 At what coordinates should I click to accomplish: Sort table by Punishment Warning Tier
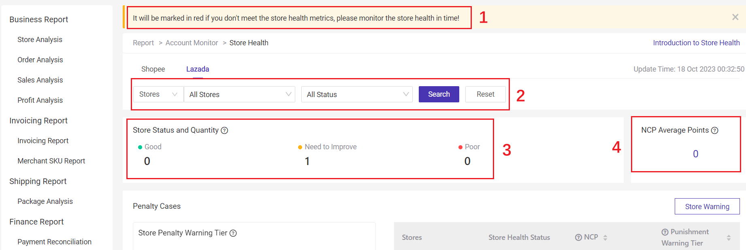[729, 238]
